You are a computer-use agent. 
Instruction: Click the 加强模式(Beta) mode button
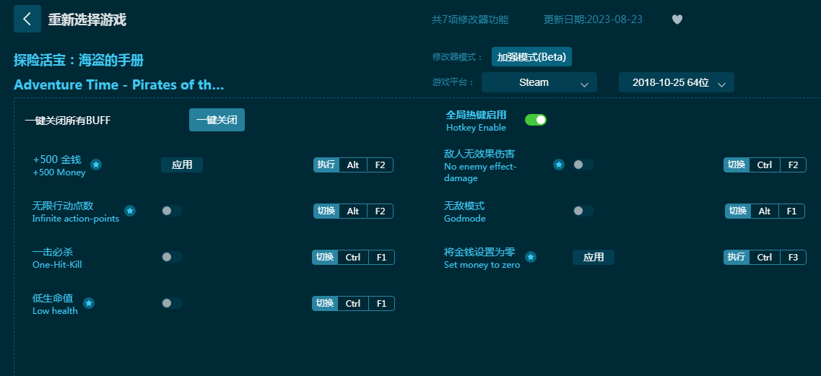pyautogui.click(x=531, y=57)
